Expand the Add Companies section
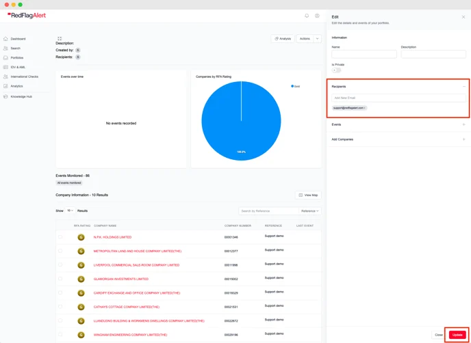Image resolution: width=471 pixels, height=343 pixels. point(463,139)
